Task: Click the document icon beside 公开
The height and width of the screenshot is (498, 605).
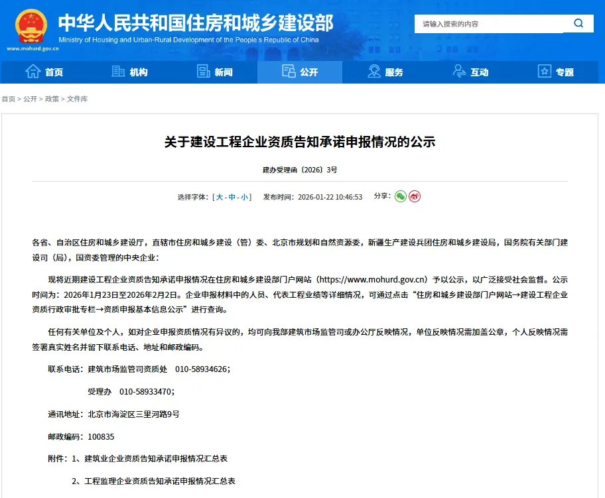Action: click(289, 72)
